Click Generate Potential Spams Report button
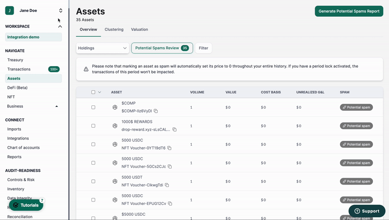 349,11
